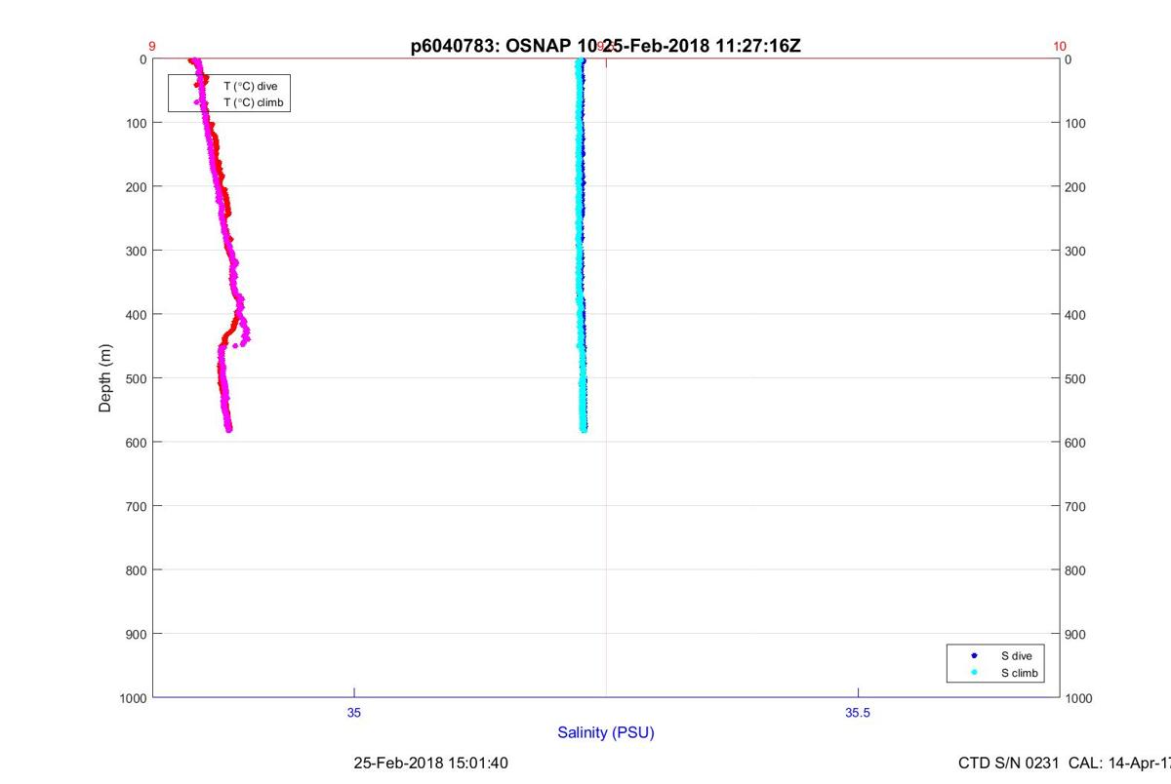The image size is (1171, 784).
Task: Click the 700 tick on left depth axis
Action: (x=137, y=506)
